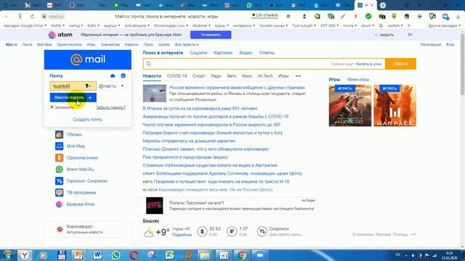Switch to the Мини-игры tab
Image resolution: width=465 pixels, height=261 pixels.
pyautogui.click(x=358, y=80)
